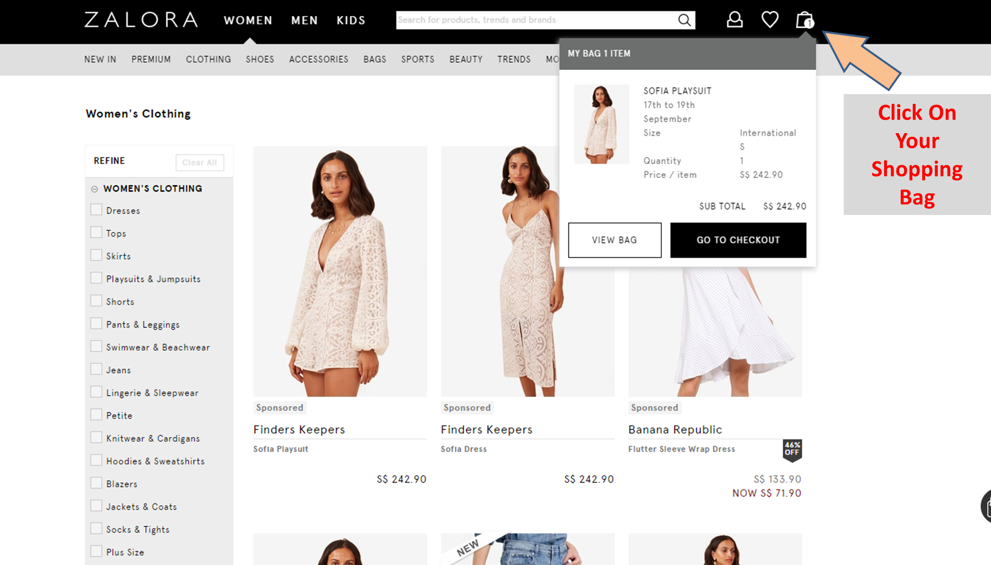The height and width of the screenshot is (565, 991).
Task: Check the Pants & Leggings box
Action: (x=96, y=324)
